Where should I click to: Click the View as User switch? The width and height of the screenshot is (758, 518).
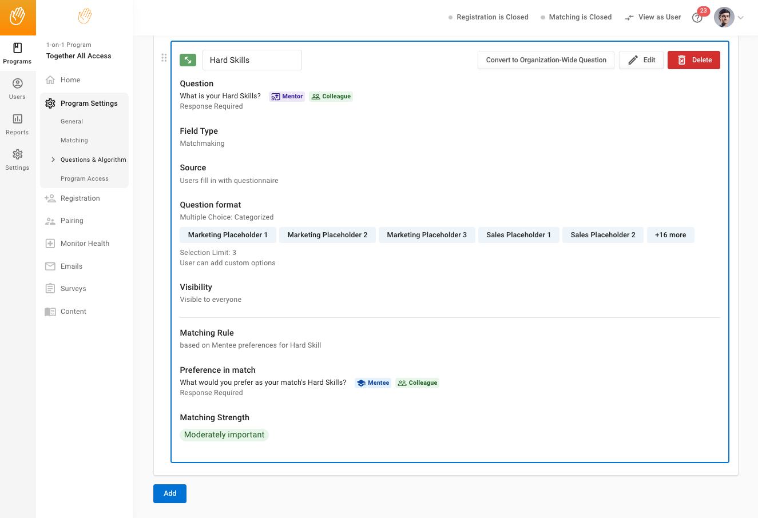[653, 17]
